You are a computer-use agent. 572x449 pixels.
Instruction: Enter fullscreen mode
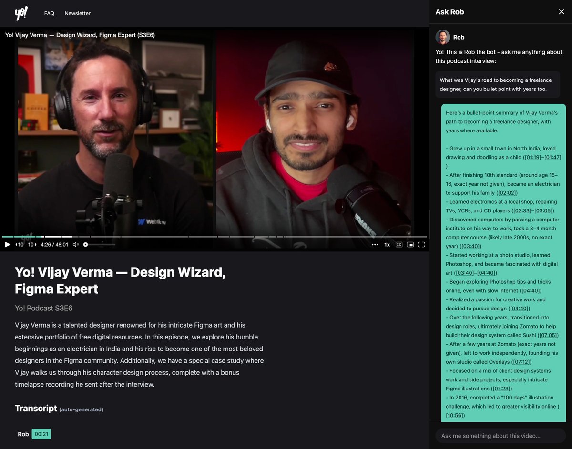(421, 245)
